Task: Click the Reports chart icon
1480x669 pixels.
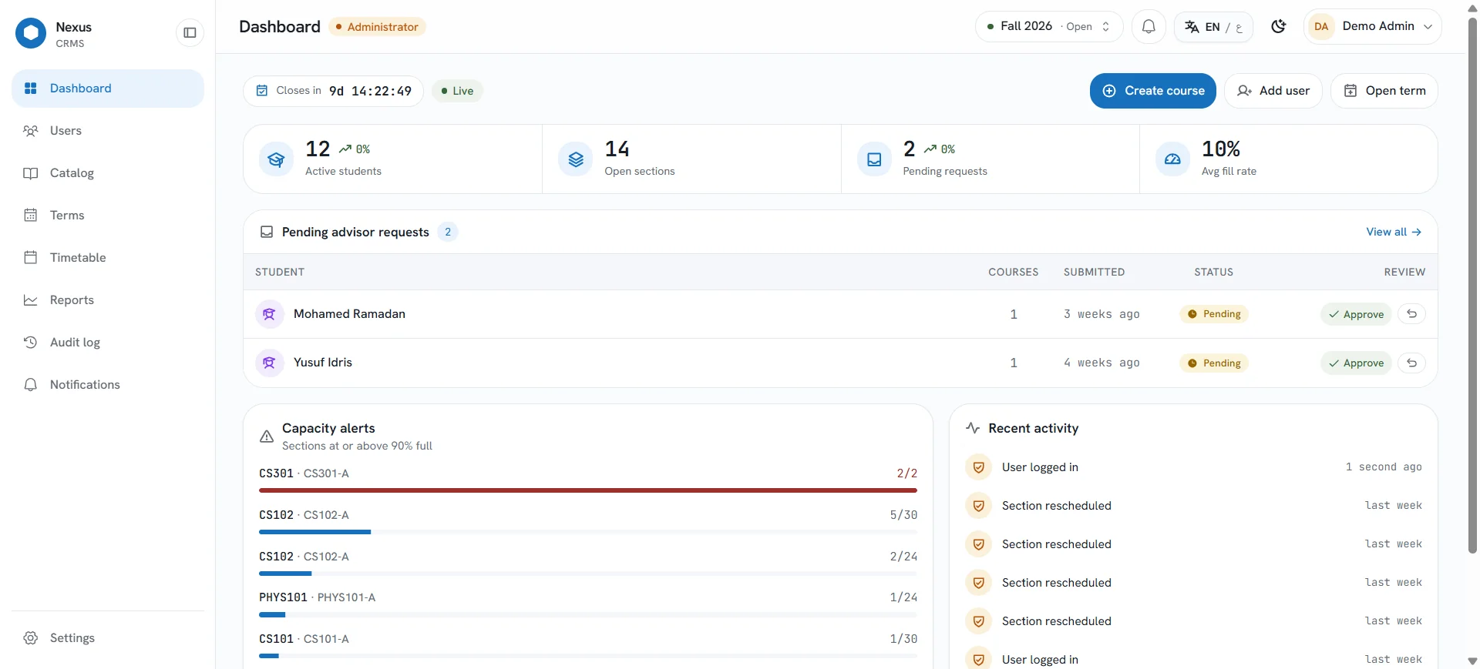Action: pyautogui.click(x=31, y=300)
